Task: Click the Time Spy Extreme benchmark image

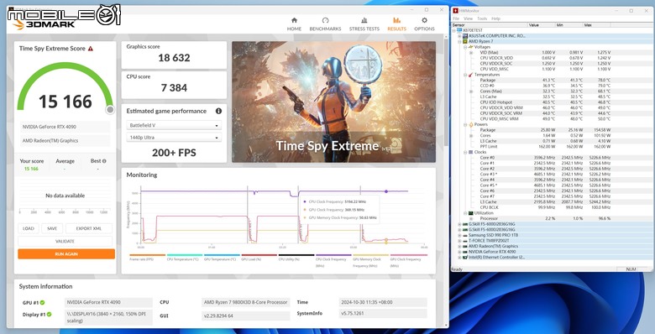Action: (x=333, y=102)
